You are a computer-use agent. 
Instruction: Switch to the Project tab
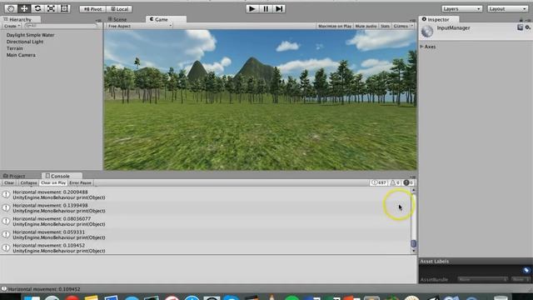14,176
